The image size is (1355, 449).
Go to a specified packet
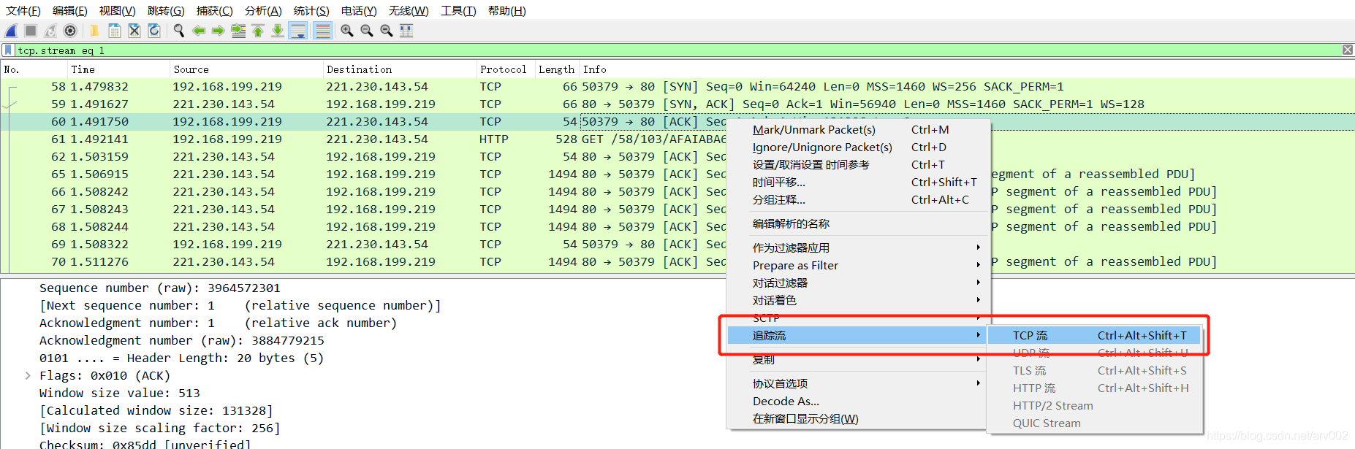[x=238, y=31]
